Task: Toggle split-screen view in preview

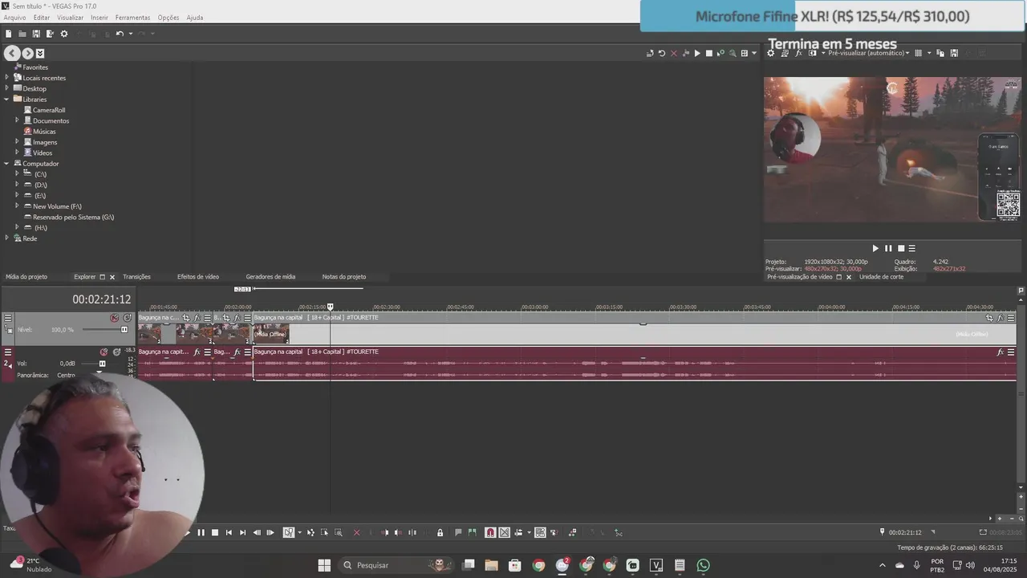Action: (812, 53)
